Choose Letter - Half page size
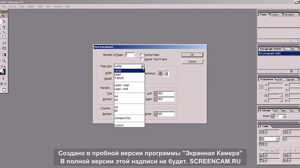This screenshot has height=168, width=300. [x=129, y=85]
